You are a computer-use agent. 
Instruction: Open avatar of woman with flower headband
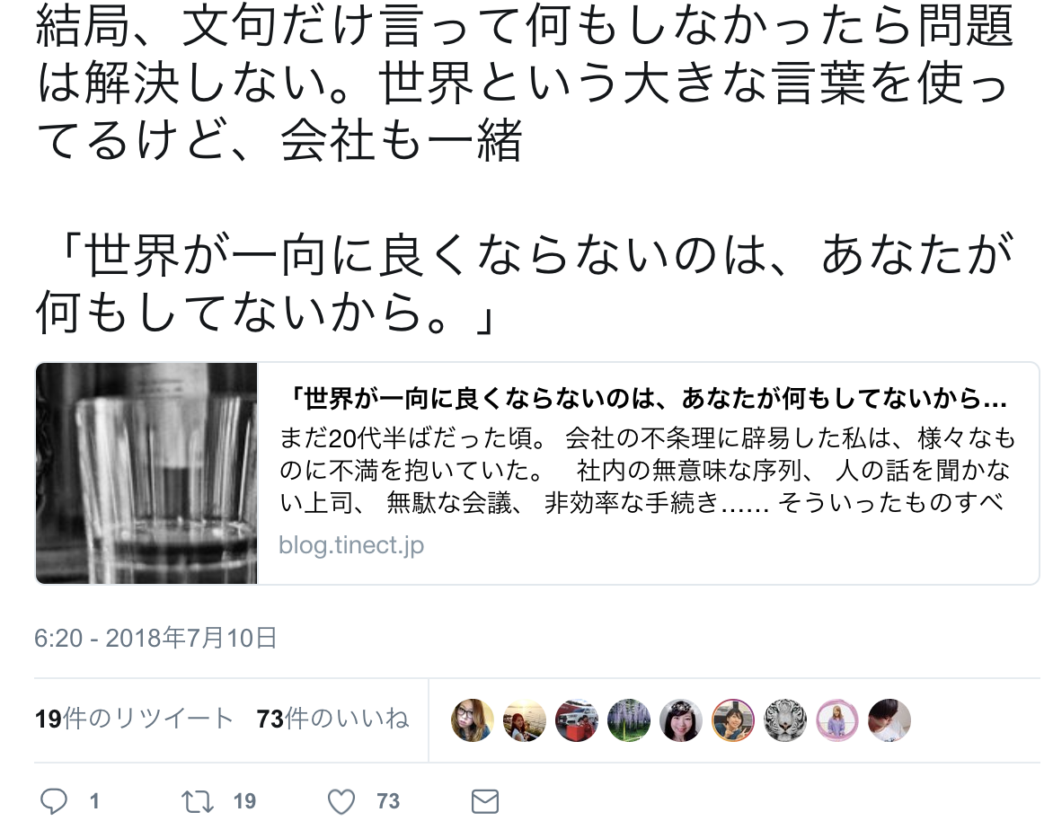coord(681,720)
